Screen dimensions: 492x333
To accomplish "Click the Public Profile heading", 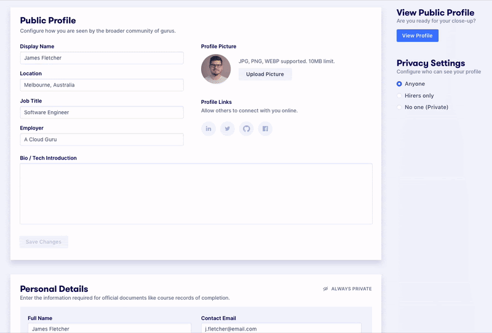I will tap(48, 20).
